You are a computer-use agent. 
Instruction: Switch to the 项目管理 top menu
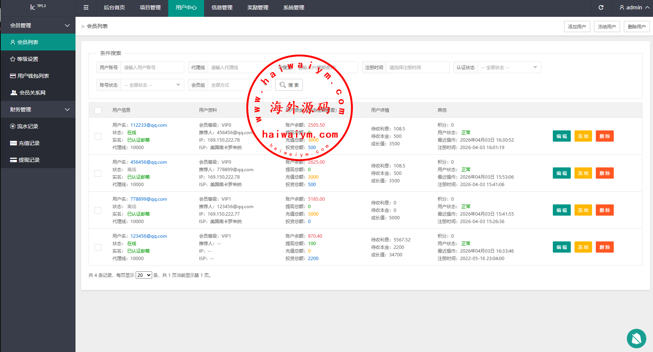point(150,8)
